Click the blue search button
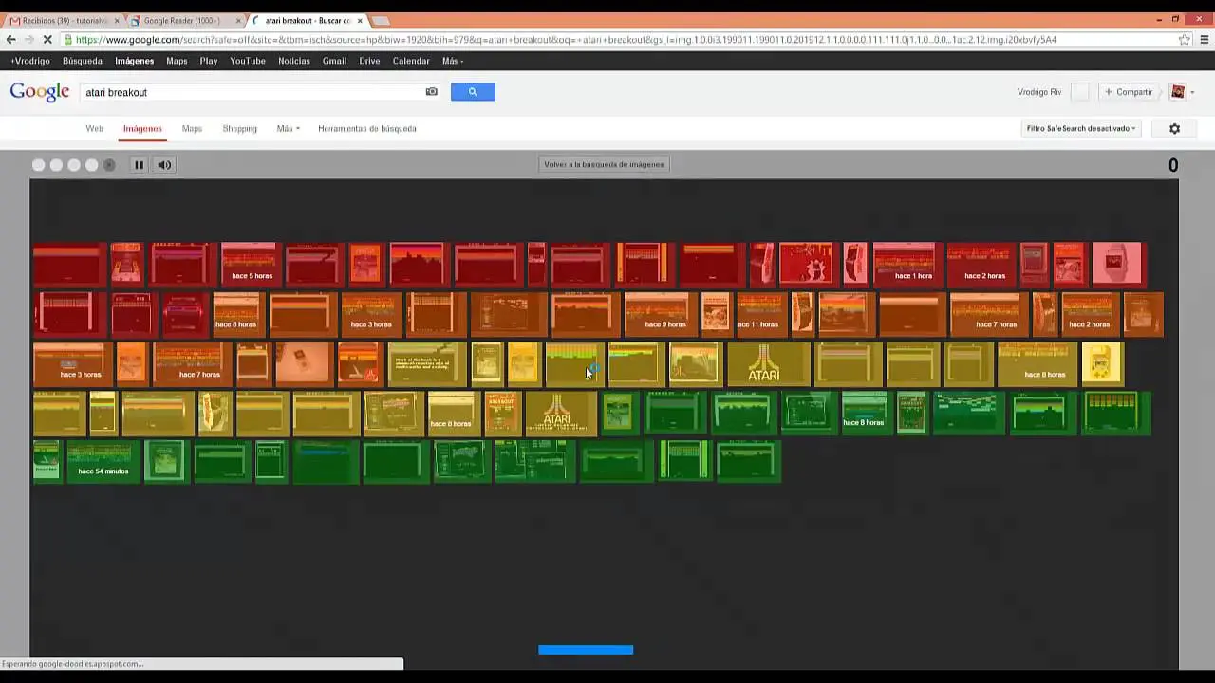The height and width of the screenshot is (683, 1215). click(x=473, y=92)
